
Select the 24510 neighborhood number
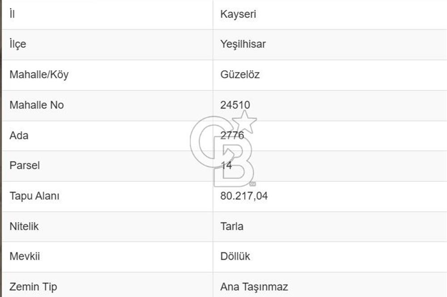tap(235, 105)
